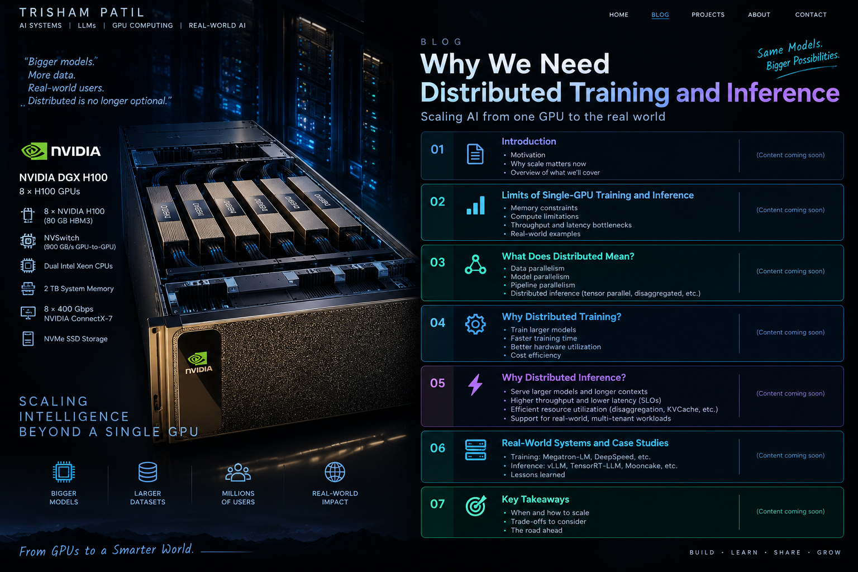The height and width of the screenshot is (572, 858).
Task: Click the CPU icon beside Dual Intel Xeon
Action: pos(28,266)
